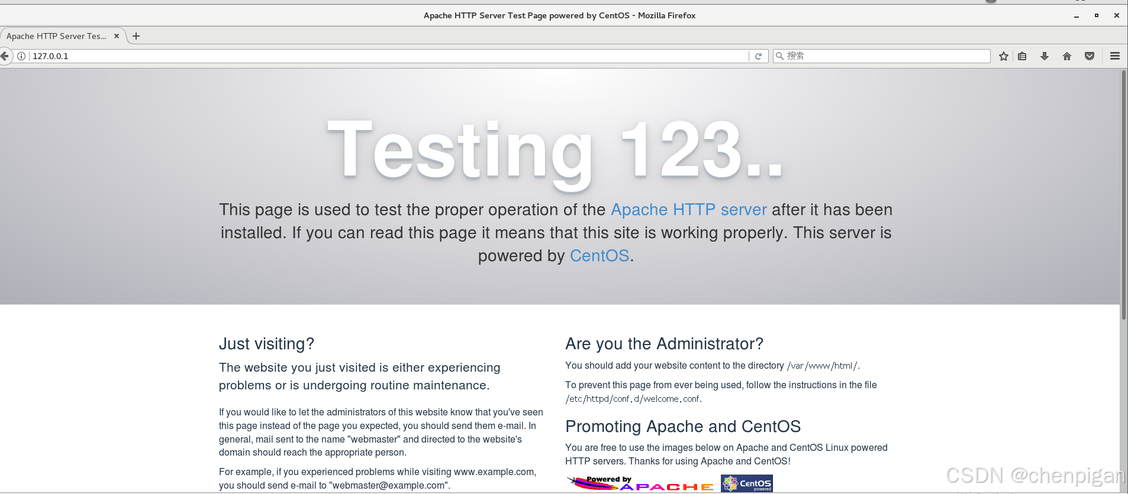Close the Firefox window
Image resolution: width=1128 pixels, height=494 pixels.
(x=1117, y=15)
